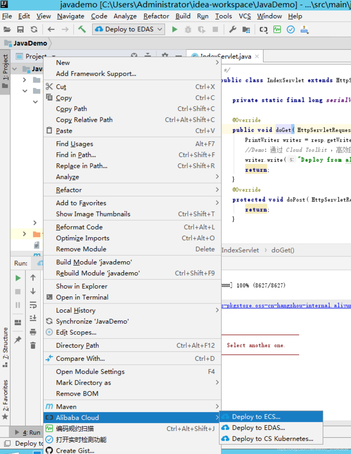
Task: Run with coverage icon in the toolbar
Action: [202, 29]
